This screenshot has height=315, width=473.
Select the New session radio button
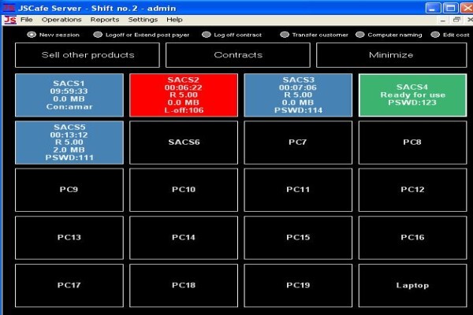[32, 35]
